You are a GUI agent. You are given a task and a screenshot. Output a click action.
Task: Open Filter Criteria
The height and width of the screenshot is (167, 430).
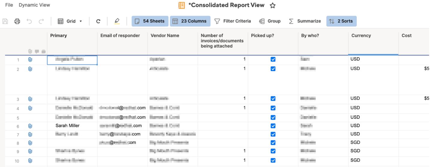(233, 21)
